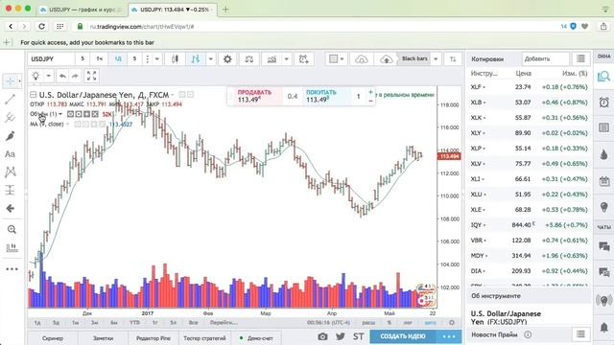The image size is (614, 345).
Task: Set time range to YTD
Action: (134, 323)
